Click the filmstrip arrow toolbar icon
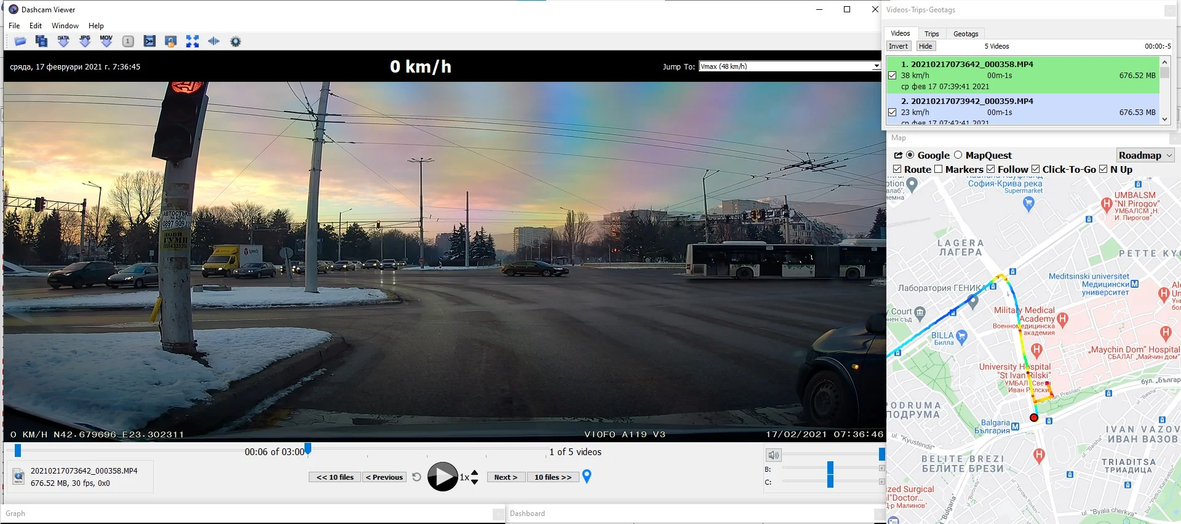The width and height of the screenshot is (1181, 524). (x=149, y=41)
